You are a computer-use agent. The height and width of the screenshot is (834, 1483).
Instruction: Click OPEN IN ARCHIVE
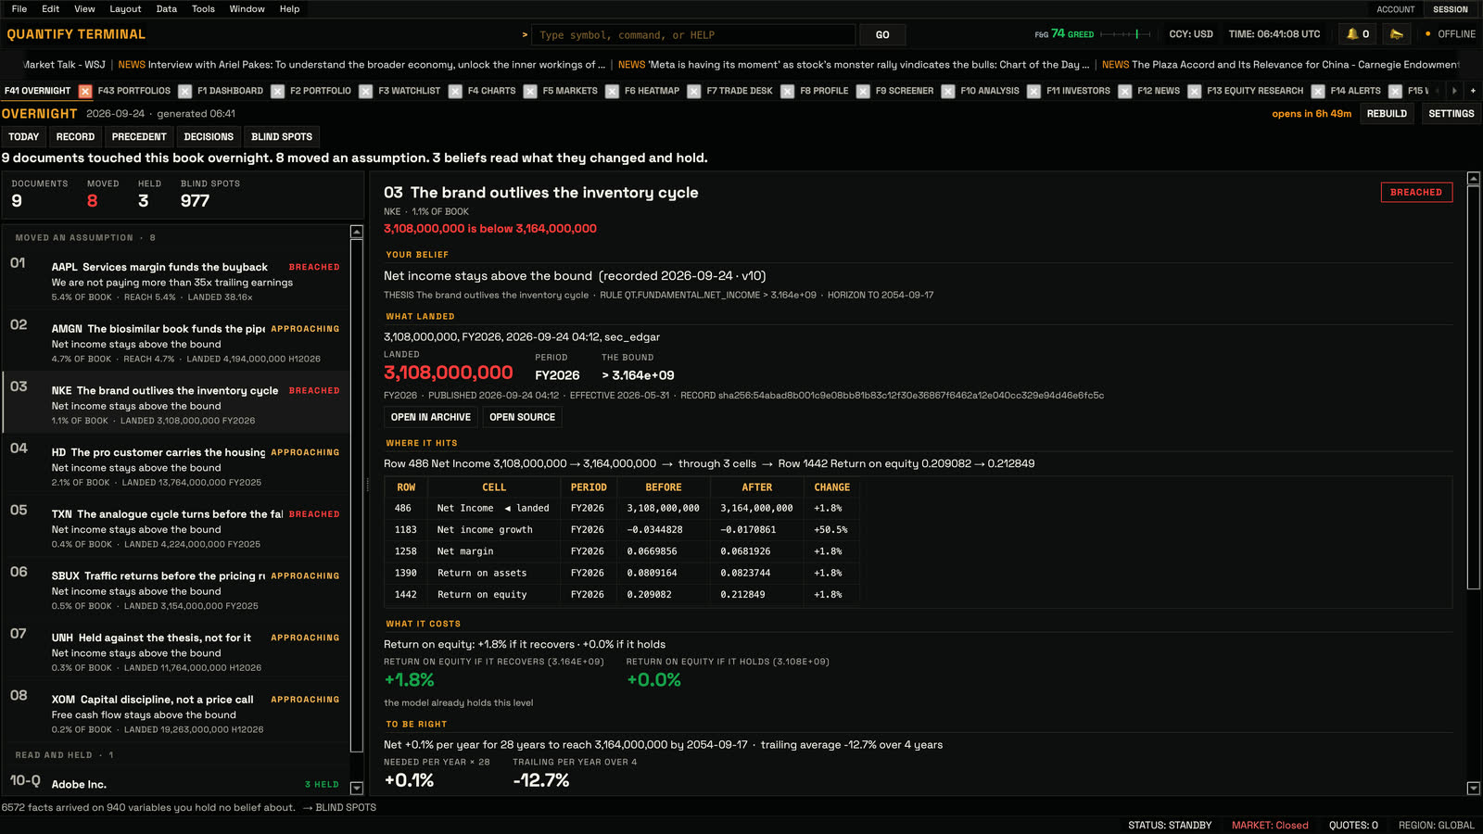[x=431, y=418]
